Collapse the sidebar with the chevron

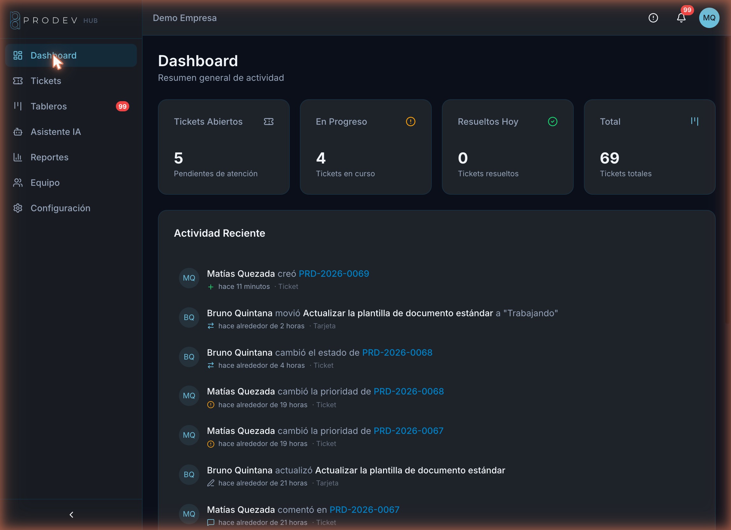pos(71,514)
